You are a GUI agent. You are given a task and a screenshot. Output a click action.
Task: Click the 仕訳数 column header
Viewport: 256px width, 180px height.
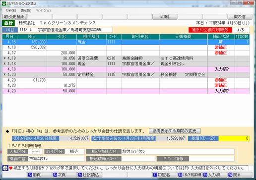point(242,37)
